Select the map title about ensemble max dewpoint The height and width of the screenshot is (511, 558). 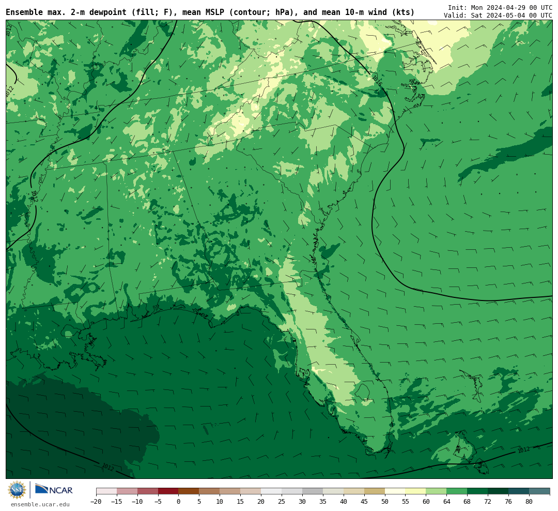(210, 12)
